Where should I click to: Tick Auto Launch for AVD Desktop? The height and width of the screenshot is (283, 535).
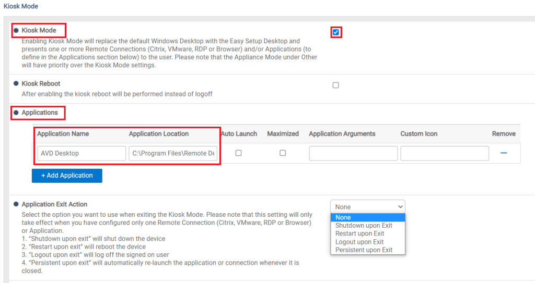[x=238, y=153]
